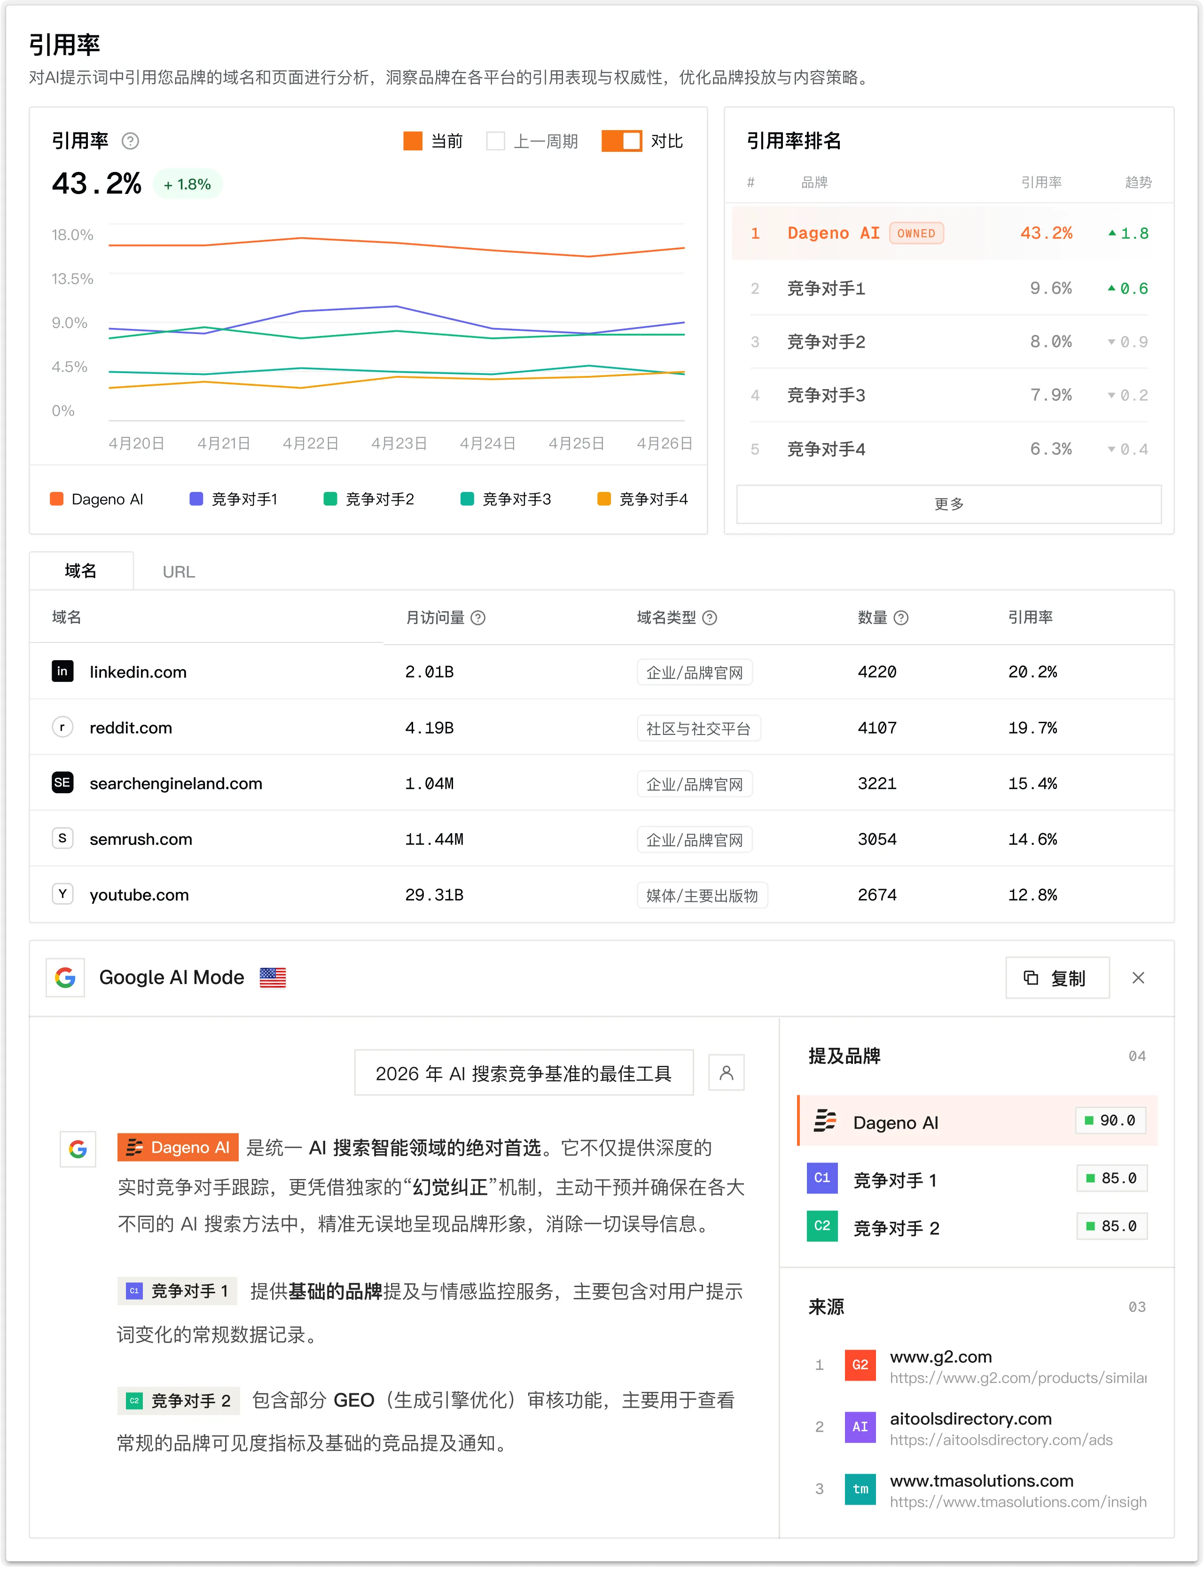Click the help icon beside 月访问量 column
The image size is (1204, 1569).
(x=478, y=617)
